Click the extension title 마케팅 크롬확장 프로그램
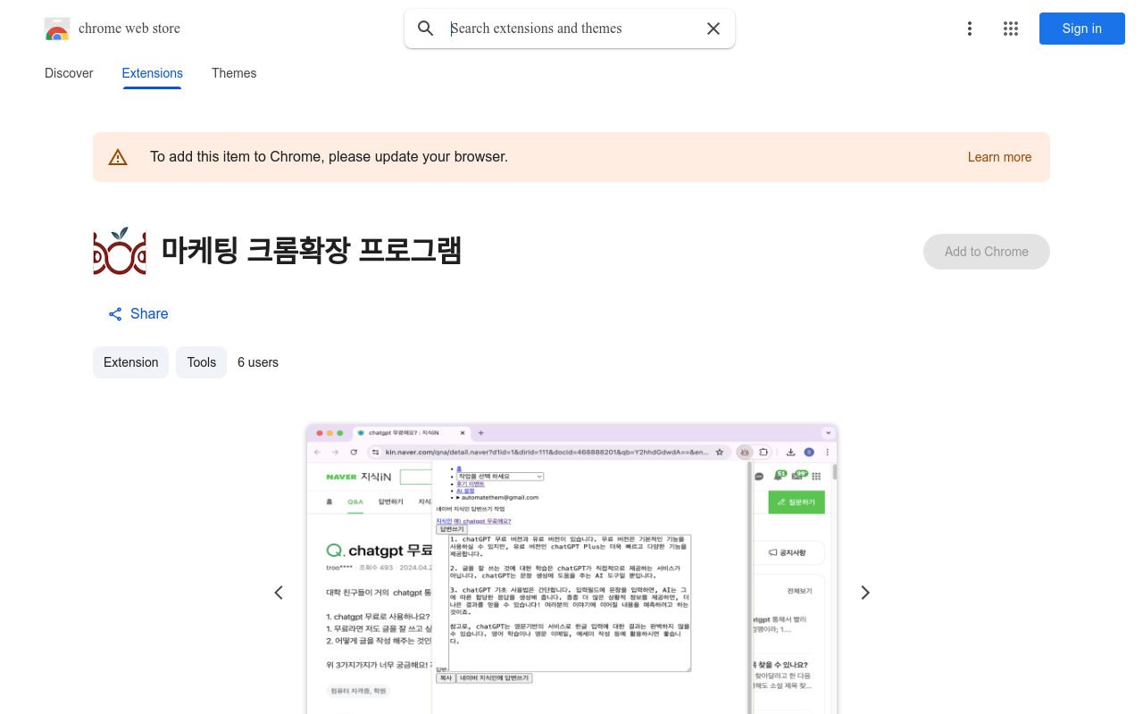Image resolution: width=1143 pixels, height=714 pixels. tap(312, 251)
